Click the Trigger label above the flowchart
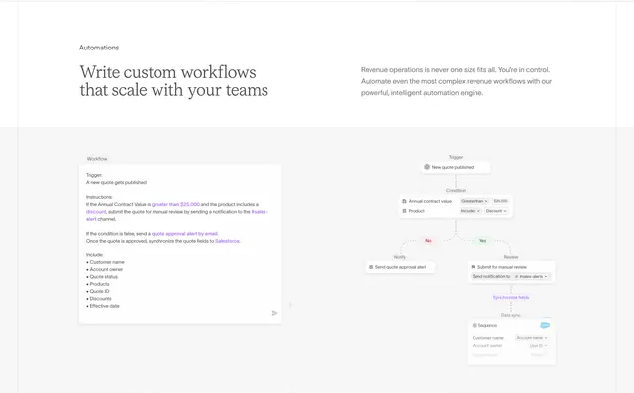This screenshot has height=393, width=634. pos(456,157)
